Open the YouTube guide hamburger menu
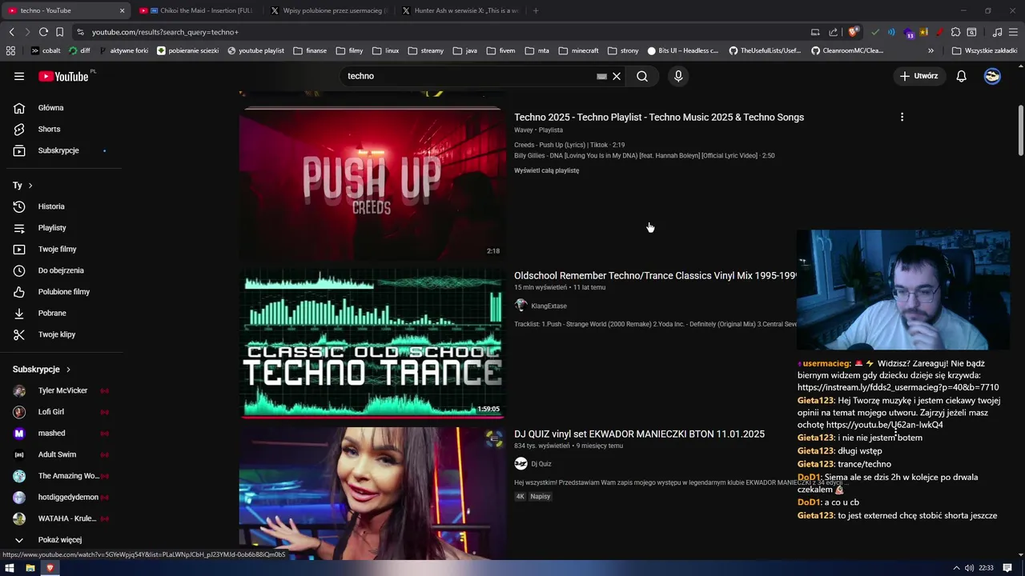1025x576 pixels. point(19,76)
